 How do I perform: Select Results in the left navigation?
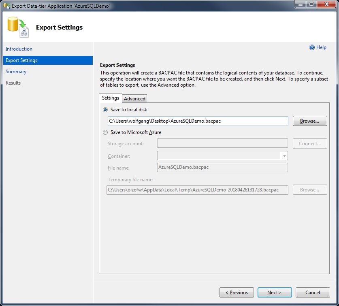[13, 83]
